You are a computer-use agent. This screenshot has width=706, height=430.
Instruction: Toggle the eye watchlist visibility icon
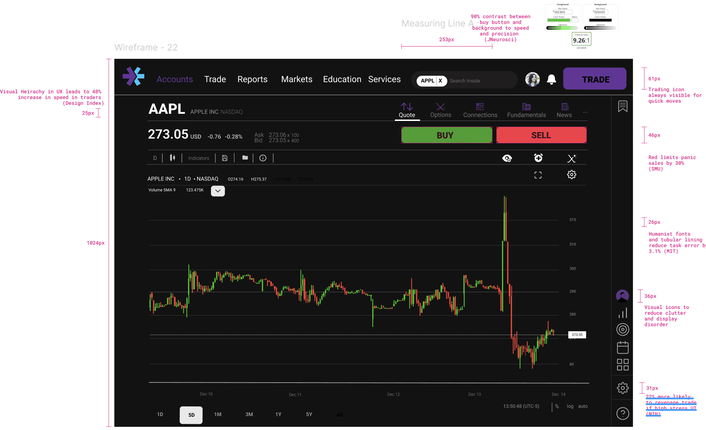click(507, 158)
